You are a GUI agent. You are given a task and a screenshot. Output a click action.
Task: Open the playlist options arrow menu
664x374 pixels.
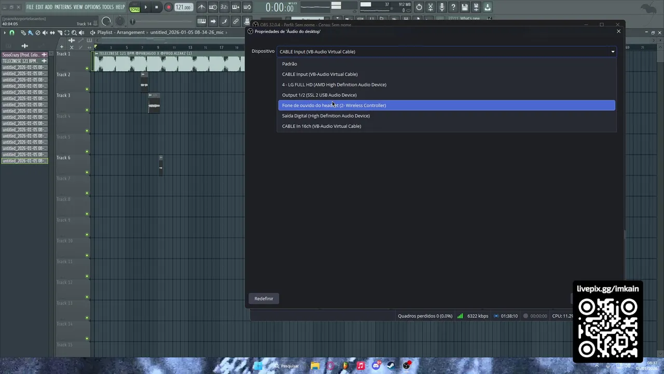[x=4, y=33]
